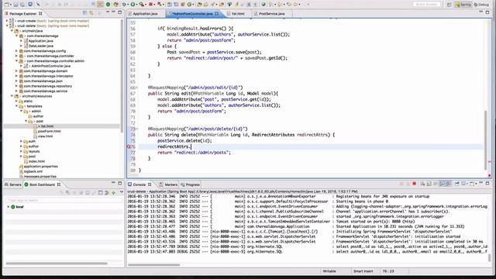Expand the crud-create project
Screen dimensions: 496x279
click(x=7, y=21)
